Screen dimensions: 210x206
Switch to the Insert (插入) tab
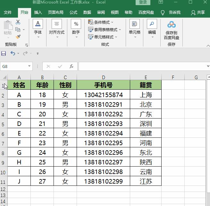pos(38,12)
